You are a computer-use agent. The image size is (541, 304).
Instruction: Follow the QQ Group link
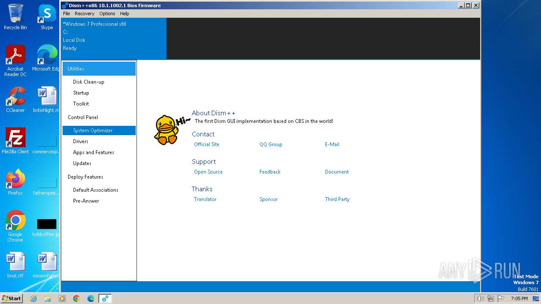(271, 144)
